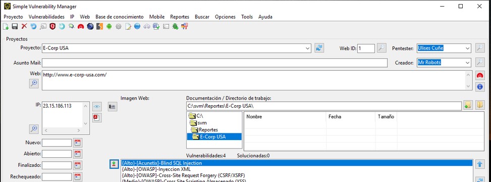Open the Proyecto menu
This screenshot has width=491, height=182.
coord(13,17)
